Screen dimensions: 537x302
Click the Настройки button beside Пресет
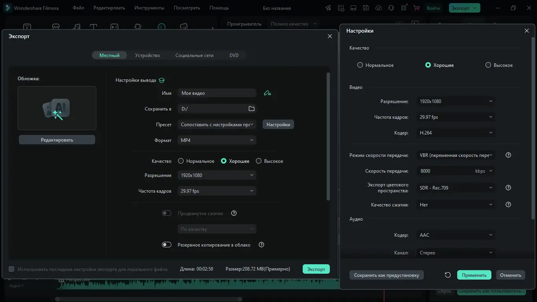(x=278, y=124)
